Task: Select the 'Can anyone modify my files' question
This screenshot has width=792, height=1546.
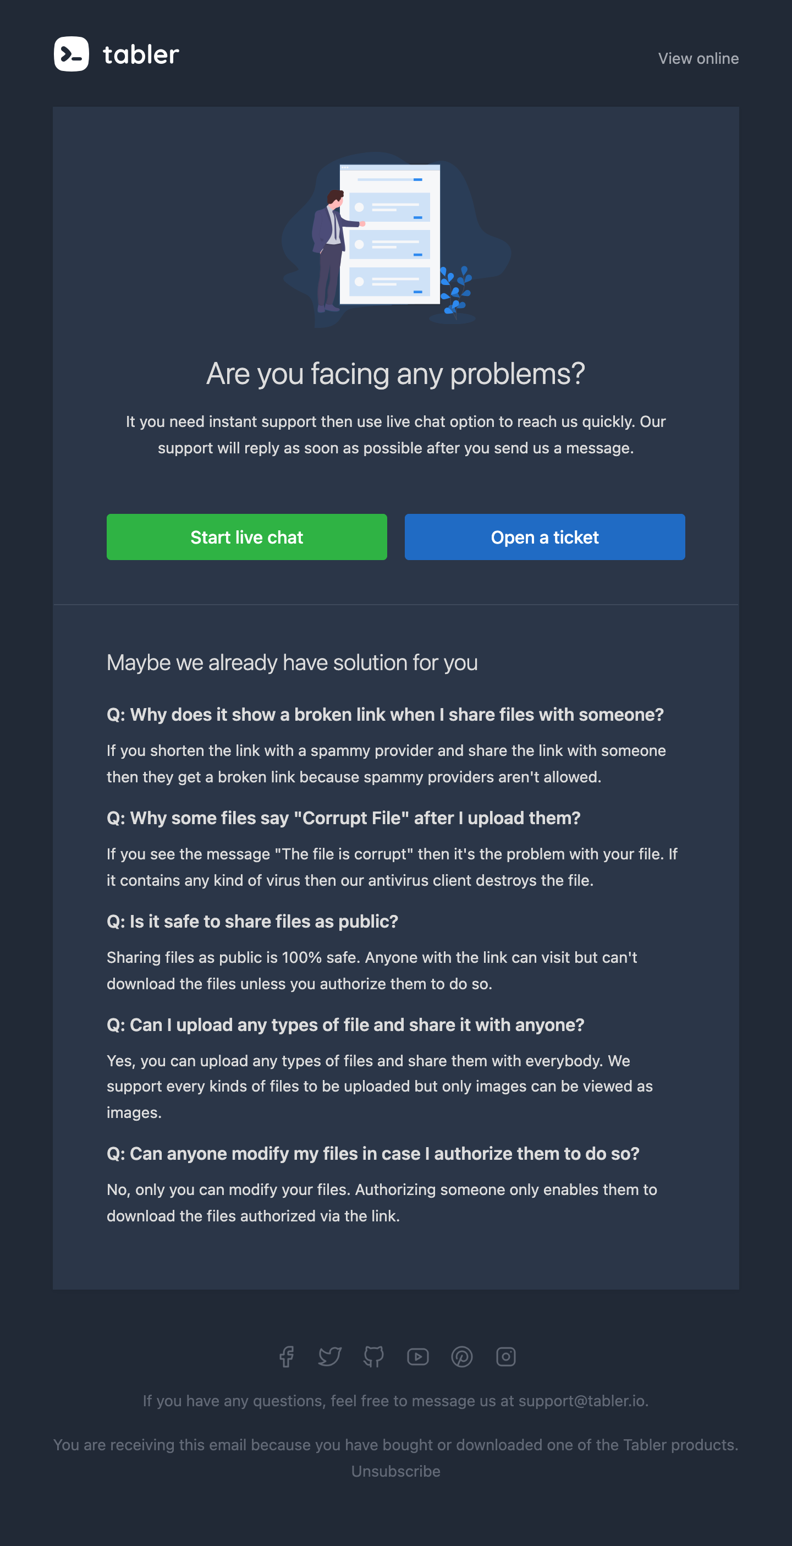Action: (373, 1154)
